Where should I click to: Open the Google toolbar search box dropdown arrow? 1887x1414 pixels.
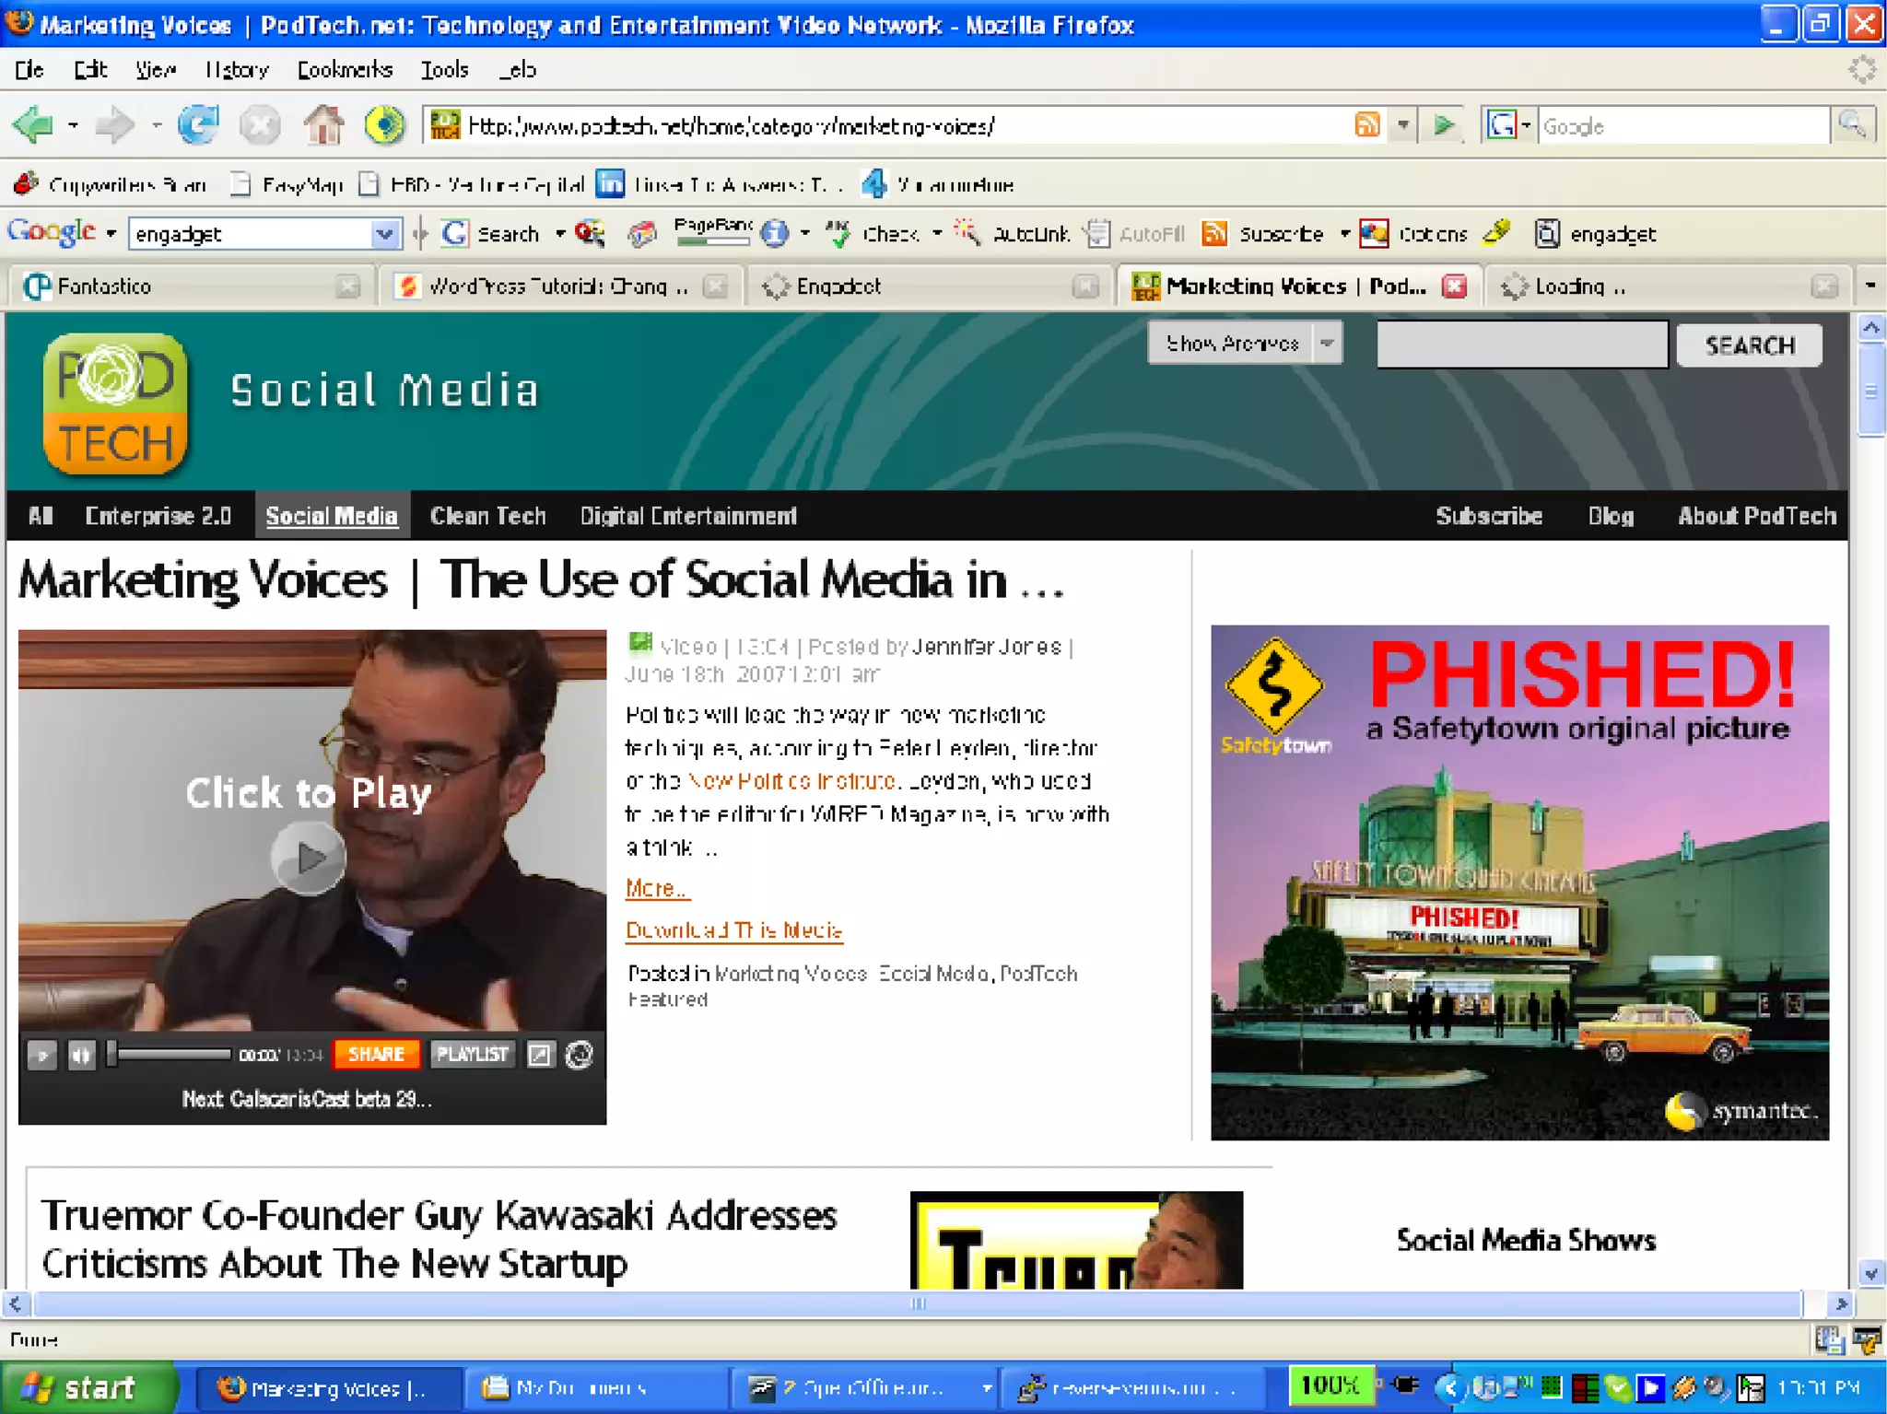pyautogui.click(x=384, y=234)
